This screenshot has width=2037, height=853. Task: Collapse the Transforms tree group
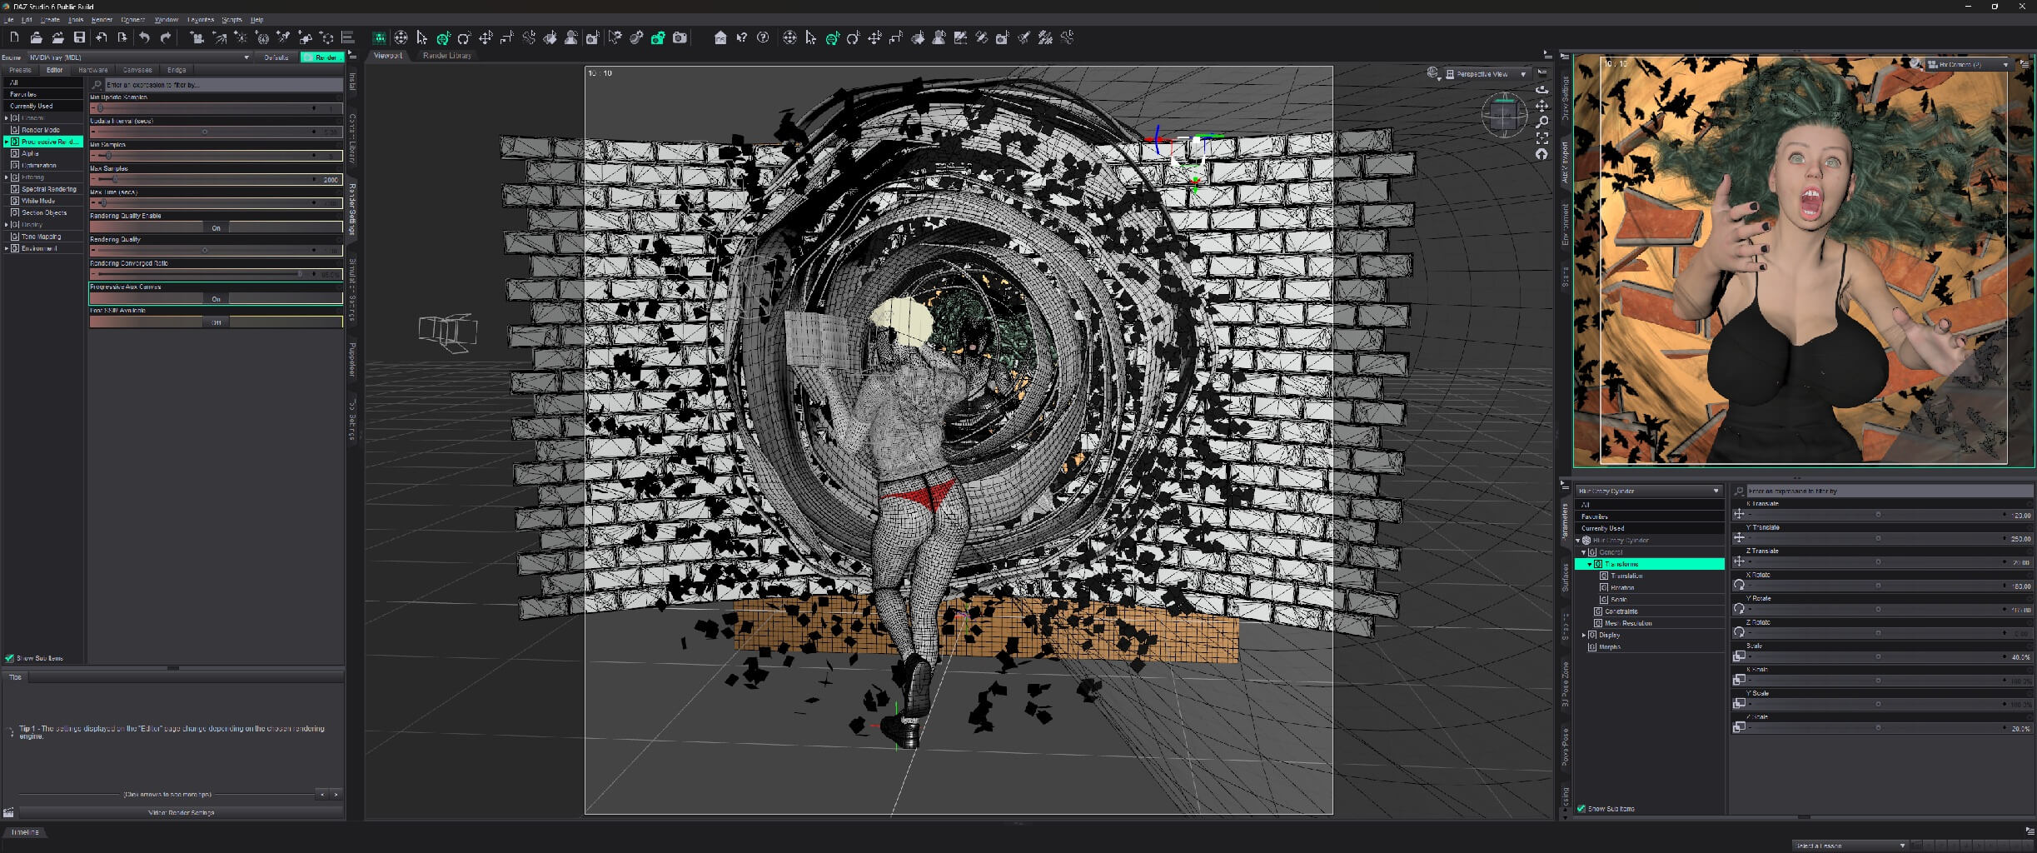pos(1589,564)
